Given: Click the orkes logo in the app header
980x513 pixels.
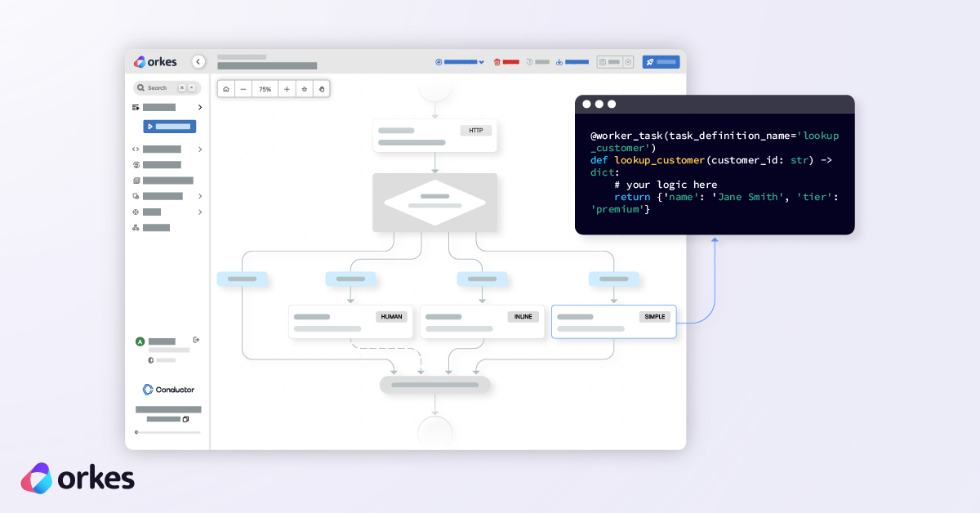Looking at the screenshot, I should tap(155, 61).
